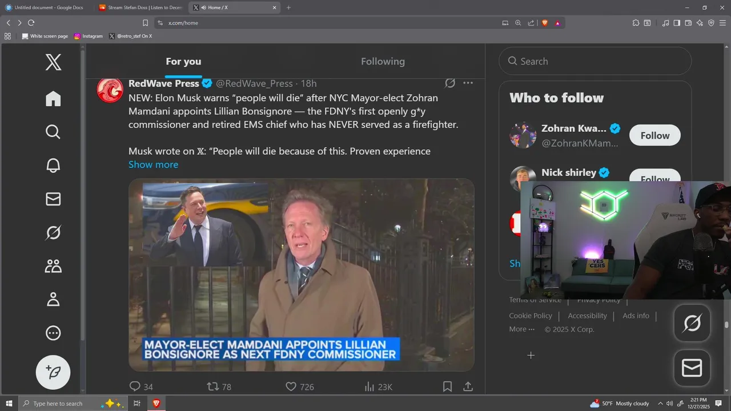Image resolution: width=731 pixels, height=411 pixels.
Task: Expand system tray hidden icons chevron
Action: (660, 404)
